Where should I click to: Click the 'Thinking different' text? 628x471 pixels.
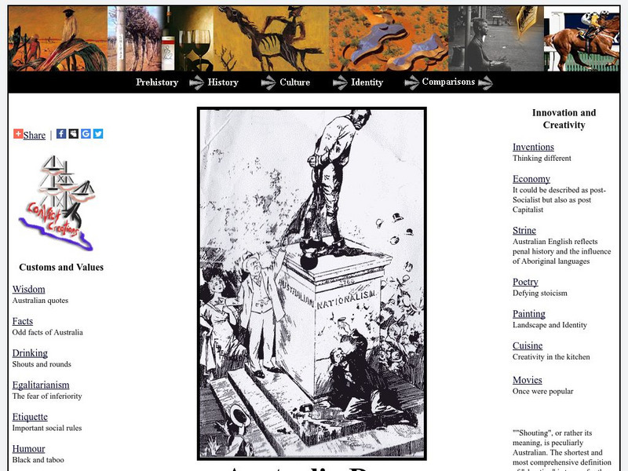click(542, 159)
